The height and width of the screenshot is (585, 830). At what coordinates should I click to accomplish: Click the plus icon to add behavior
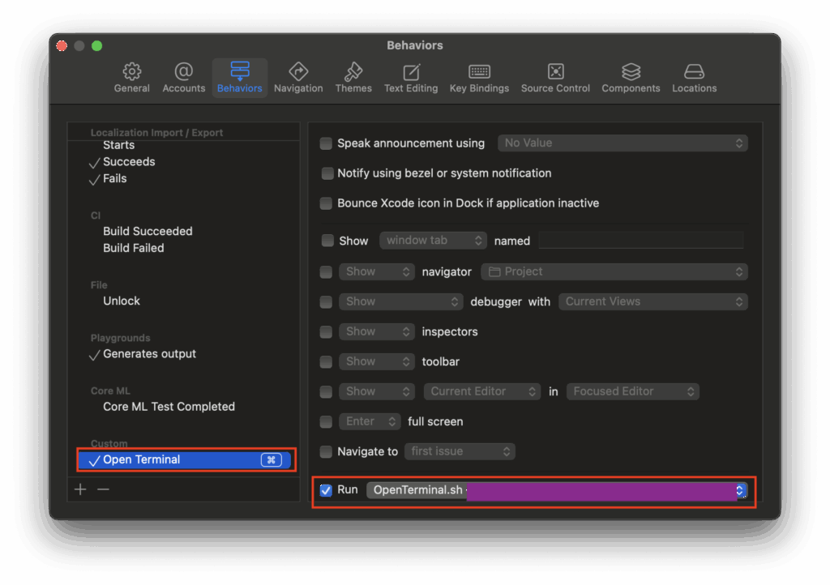[x=80, y=489]
